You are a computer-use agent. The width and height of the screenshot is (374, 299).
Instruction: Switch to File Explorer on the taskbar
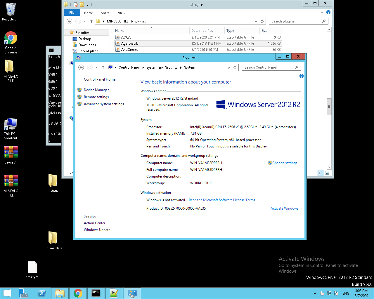click(60, 293)
